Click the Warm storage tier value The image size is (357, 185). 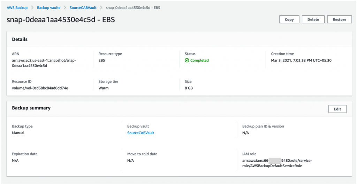pos(104,88)
